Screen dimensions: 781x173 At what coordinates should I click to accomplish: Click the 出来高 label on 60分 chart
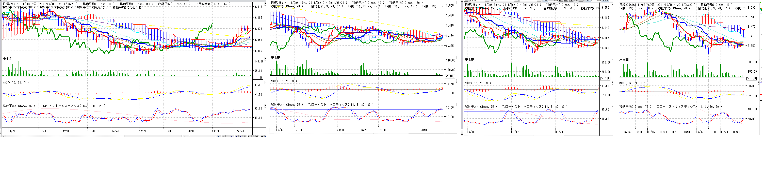coord(624,60)
